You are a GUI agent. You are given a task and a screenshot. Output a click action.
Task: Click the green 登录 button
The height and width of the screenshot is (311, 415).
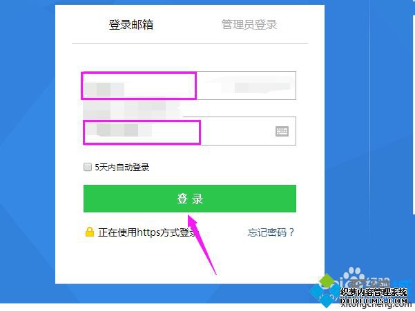(x=190, y=199)
